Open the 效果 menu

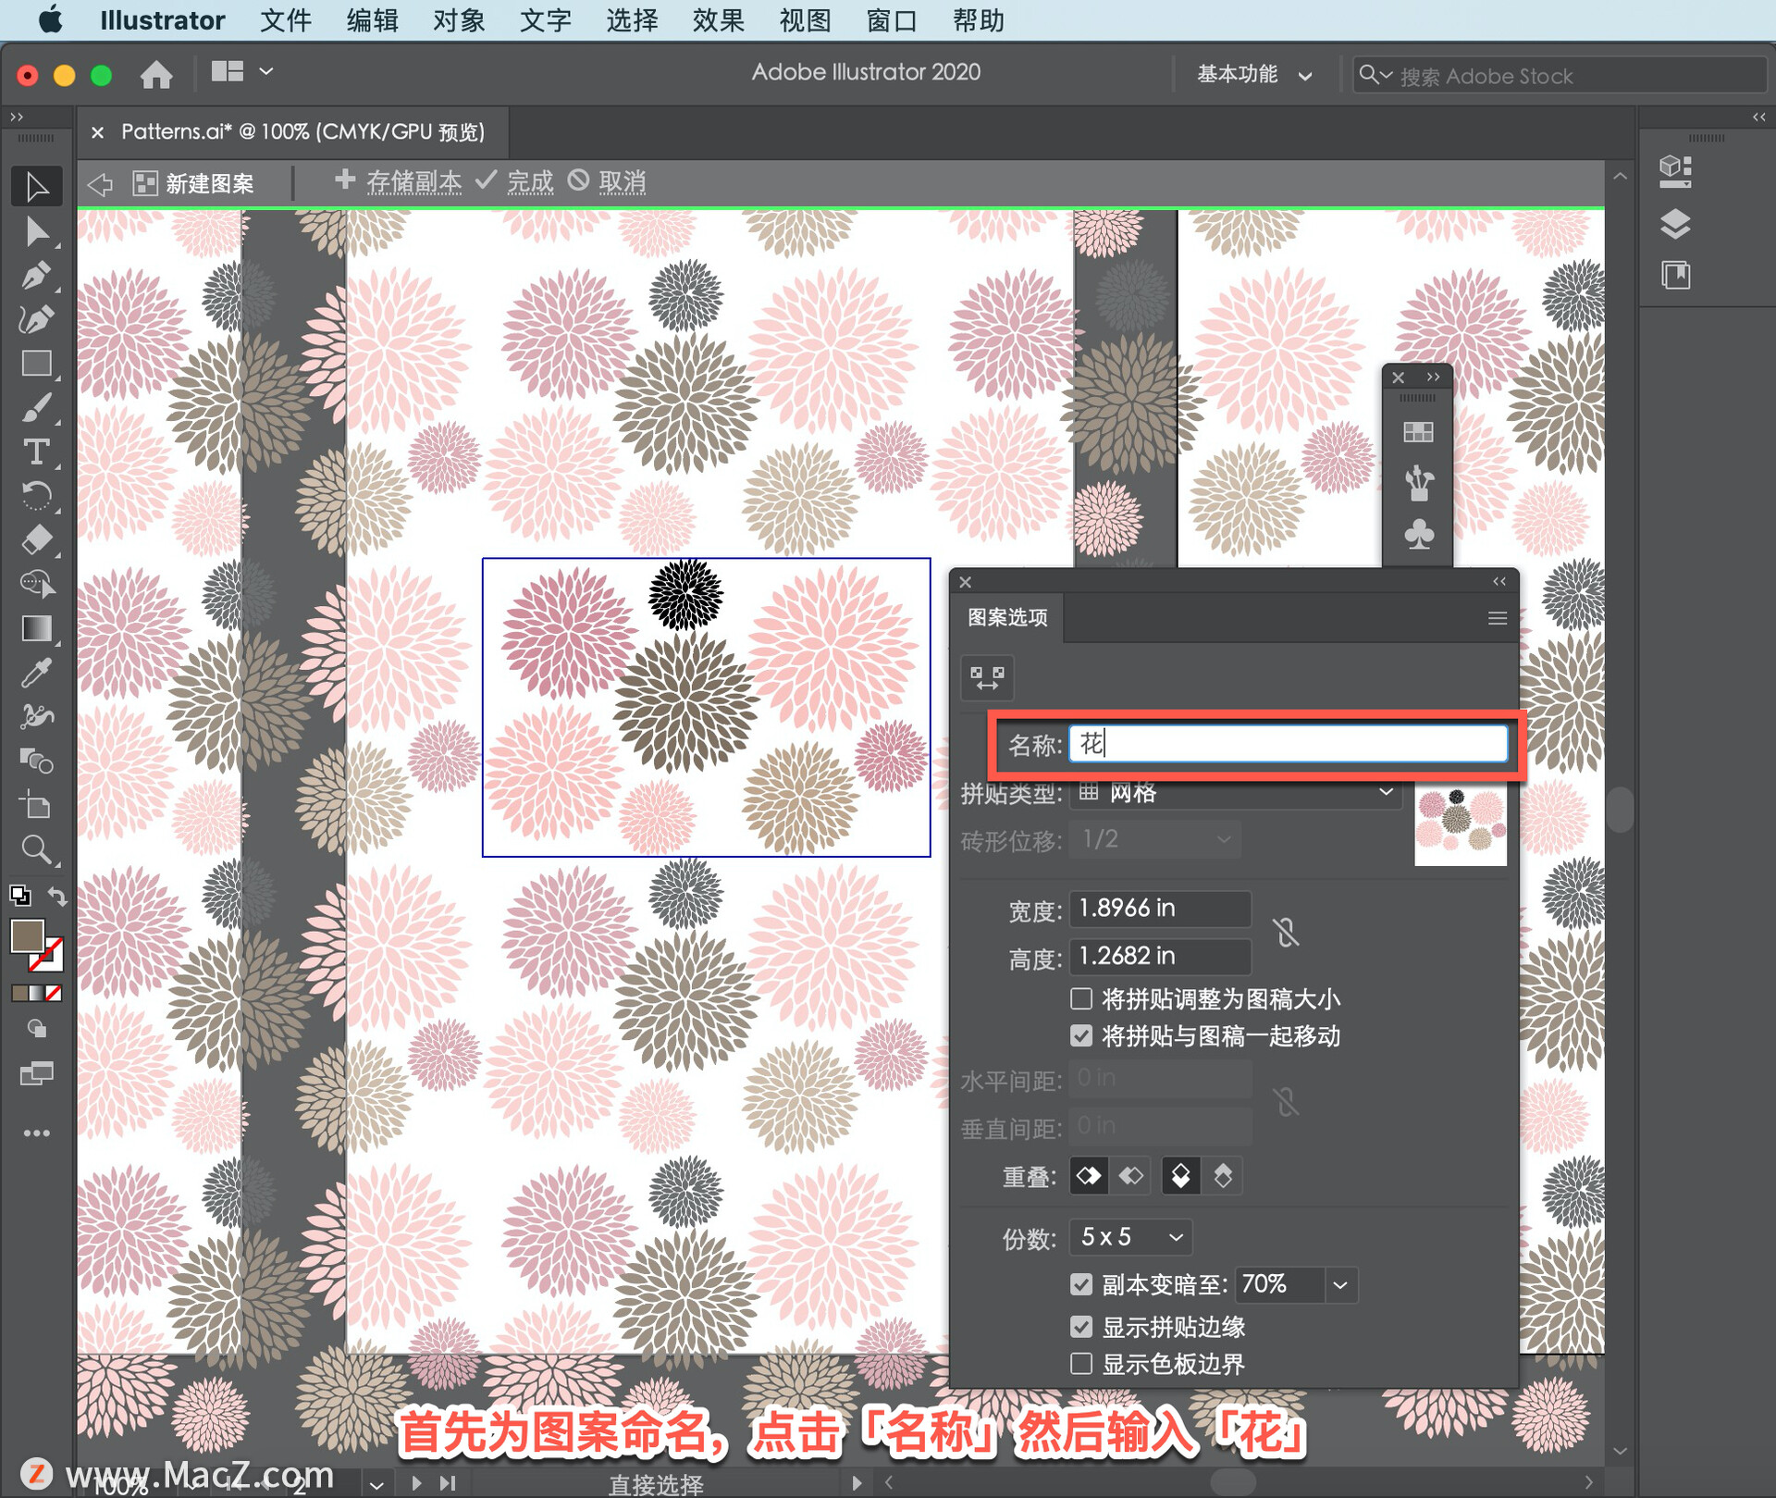718,20
